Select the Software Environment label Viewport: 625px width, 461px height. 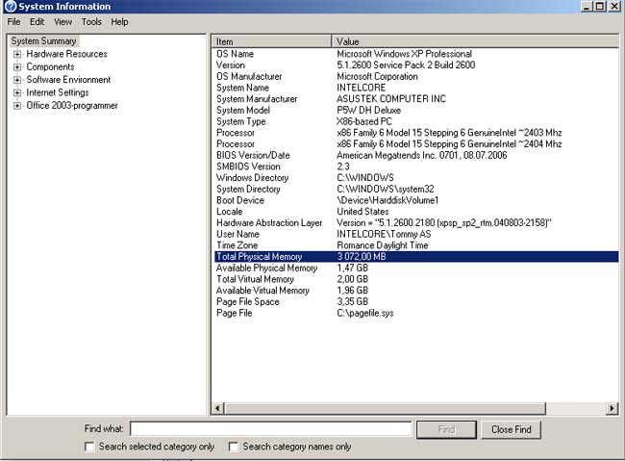coord(68,80)
